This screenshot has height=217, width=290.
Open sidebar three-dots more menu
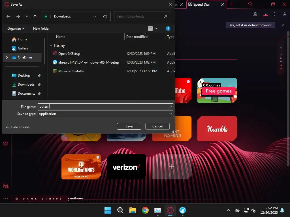(x=6, y=199)
